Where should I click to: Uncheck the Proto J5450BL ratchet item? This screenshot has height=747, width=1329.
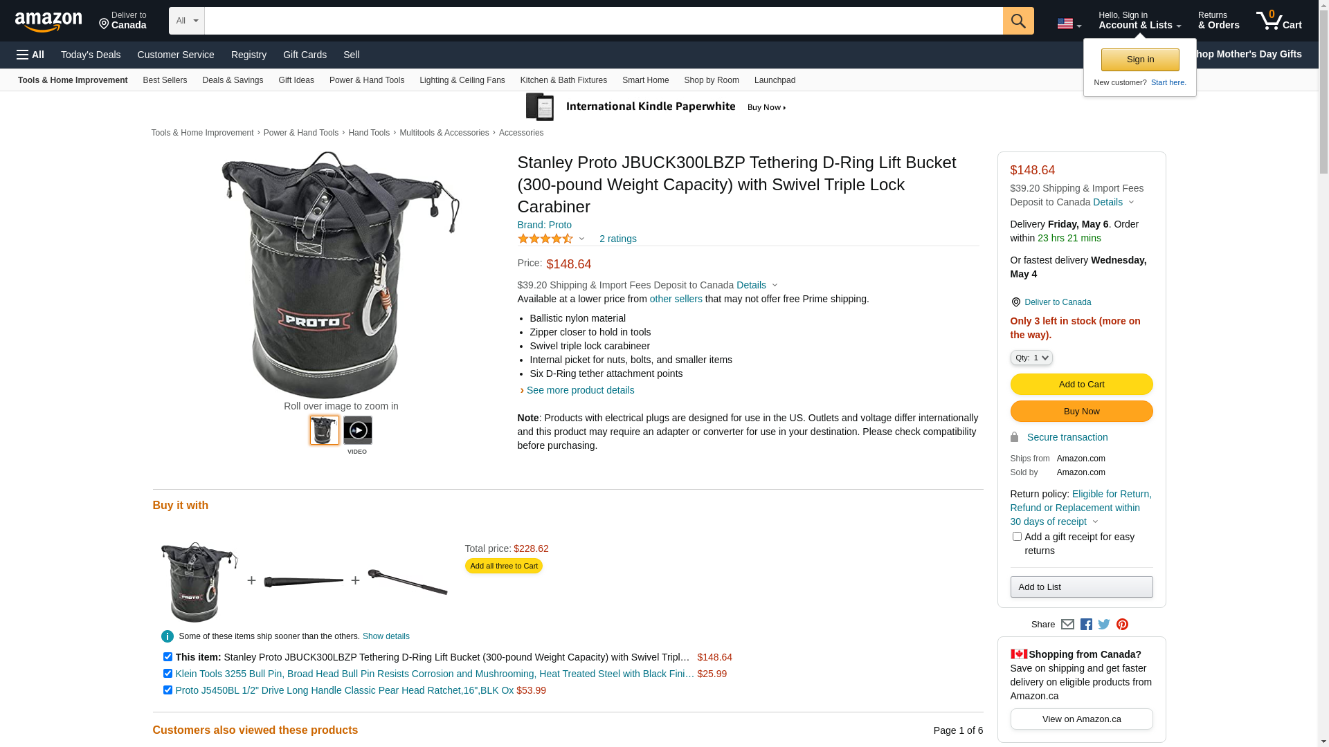[x=168, y=690]
